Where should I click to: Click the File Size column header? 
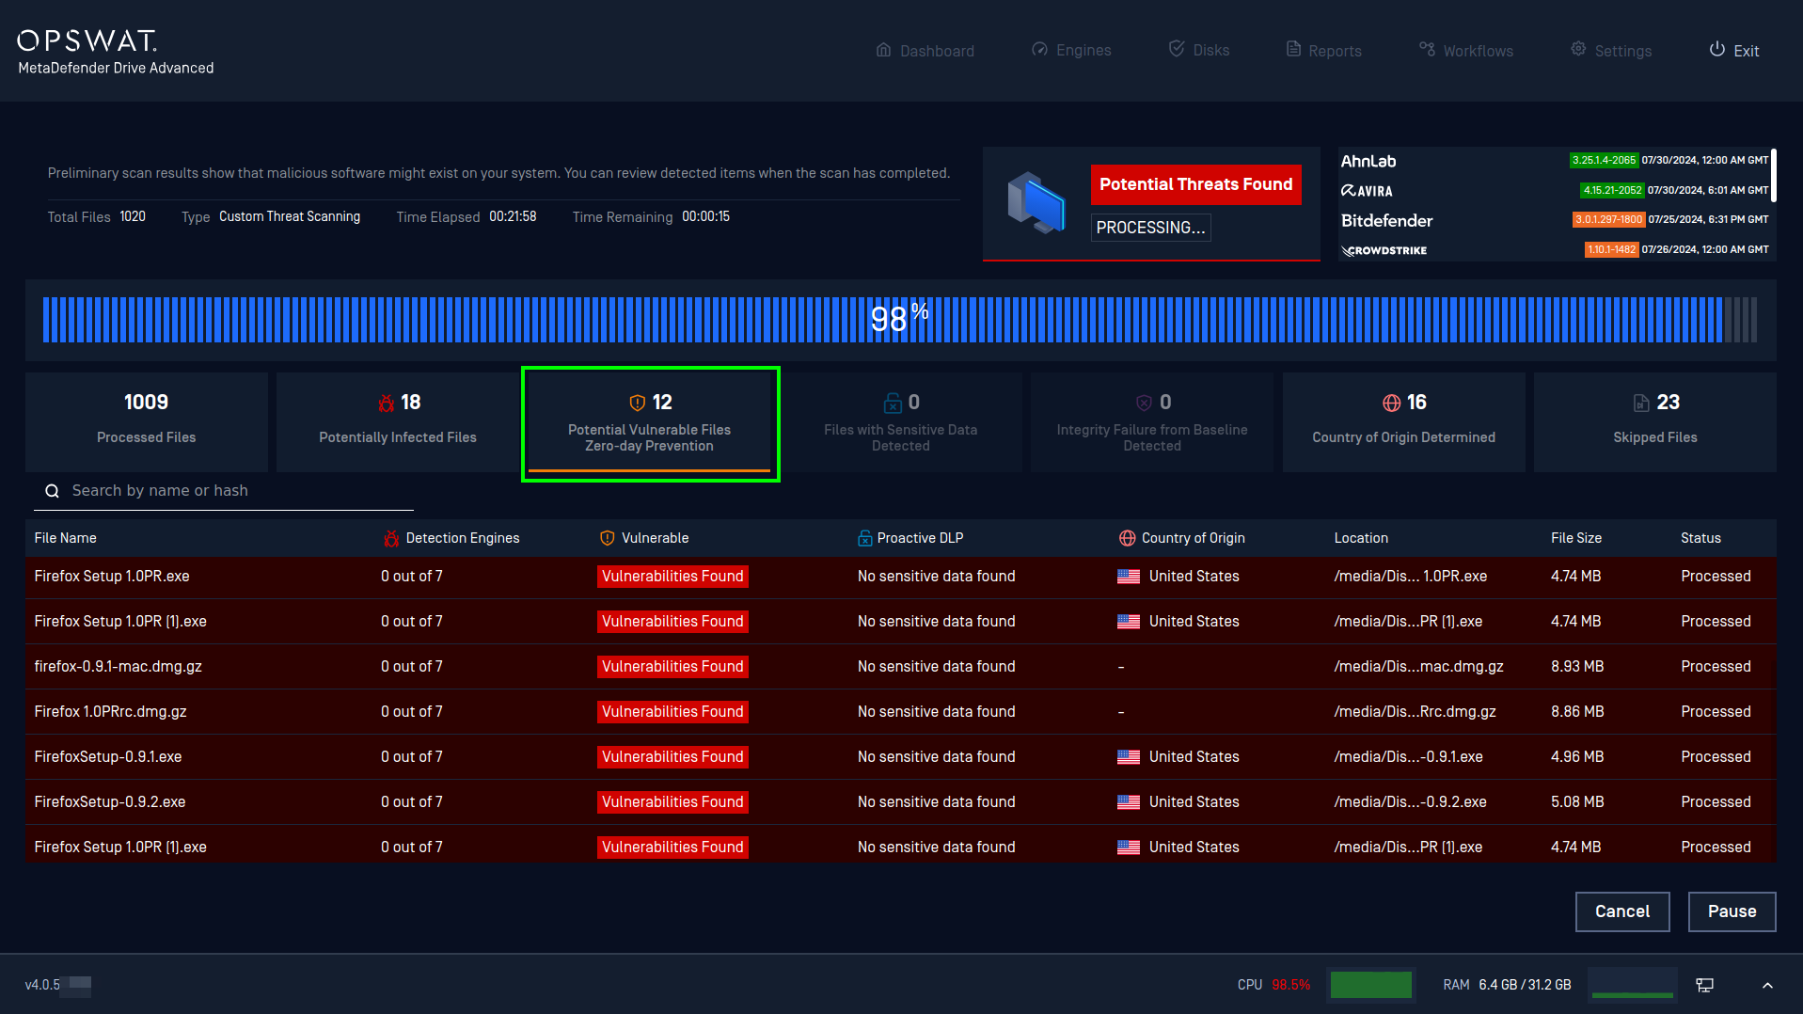tap(1576, 538)
